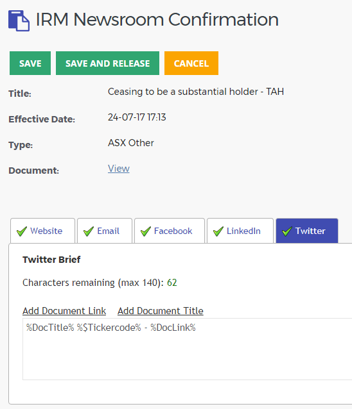Click the green checkmark on Website tab
The height and width of the screenshot is (409, 352).
pos(22,231)
